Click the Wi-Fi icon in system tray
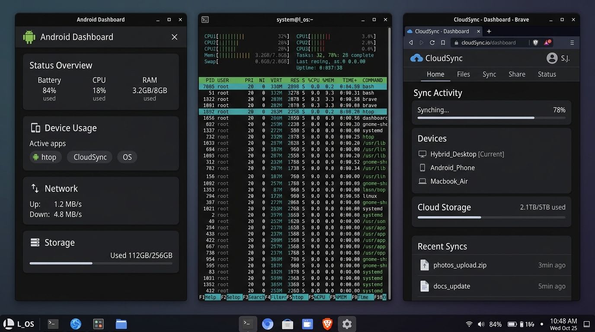 [469, 324]
